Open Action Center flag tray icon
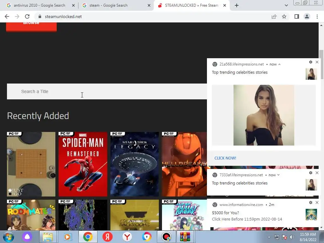Image resolution: width=324 pixels, height=243 pixels. click(284, 237)
